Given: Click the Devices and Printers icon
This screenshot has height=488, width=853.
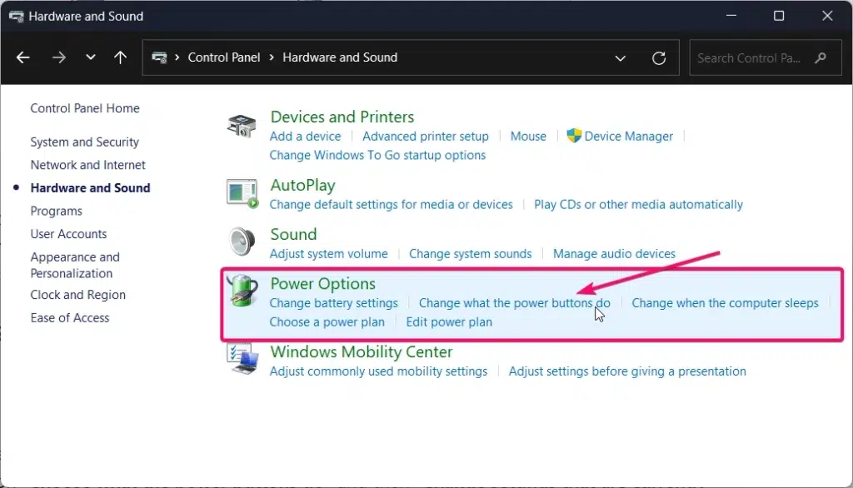Looking at the screenshot, I should click(x=242, y=127).
